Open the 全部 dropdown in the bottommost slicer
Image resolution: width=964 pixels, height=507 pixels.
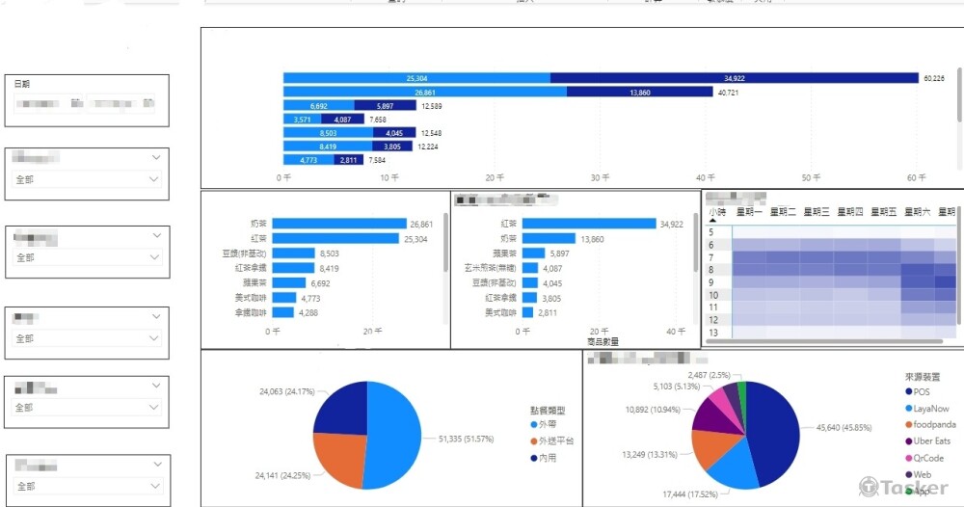[87, 487]
